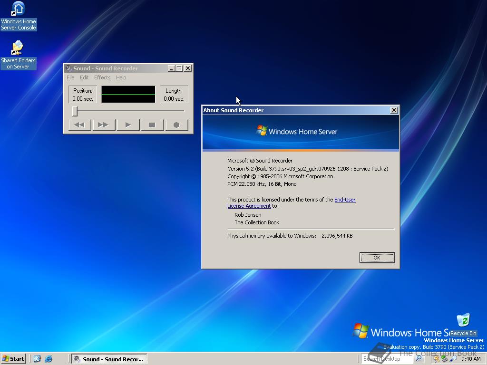Click the magnifier icon in system tray
This screenshot has height=365, width=487.
click(x=453, y=359)
